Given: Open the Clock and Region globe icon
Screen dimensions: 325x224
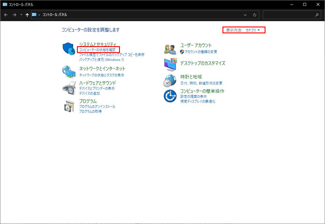Looking at the screenshot, I should pos(170,81).
